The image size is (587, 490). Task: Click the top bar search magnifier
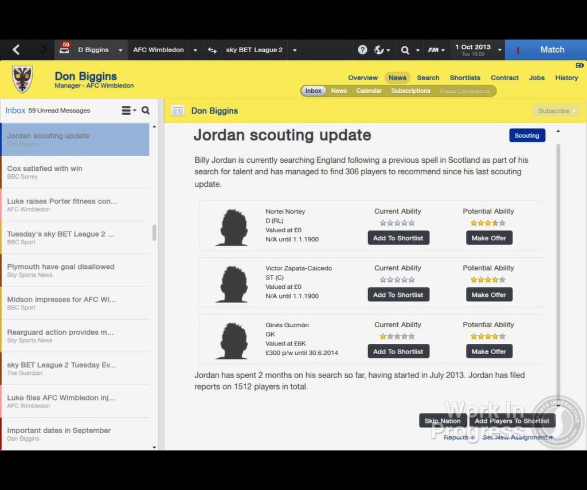(x=405, y=50)
